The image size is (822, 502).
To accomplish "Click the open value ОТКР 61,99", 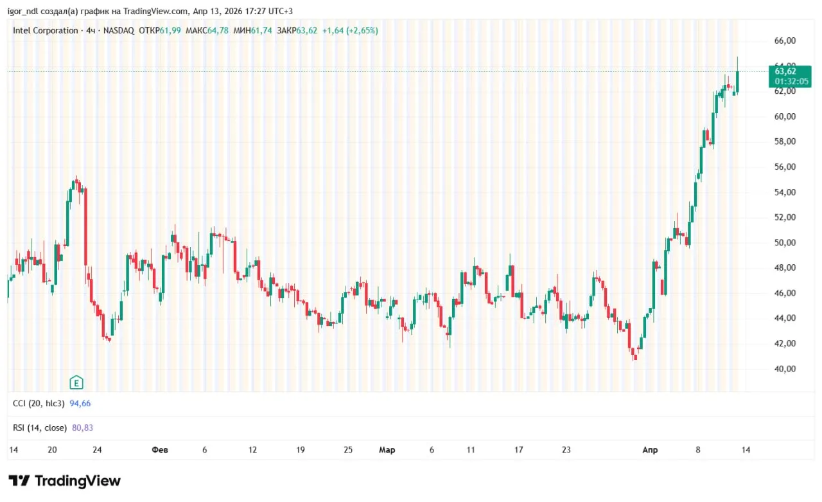I will point(161,30).
